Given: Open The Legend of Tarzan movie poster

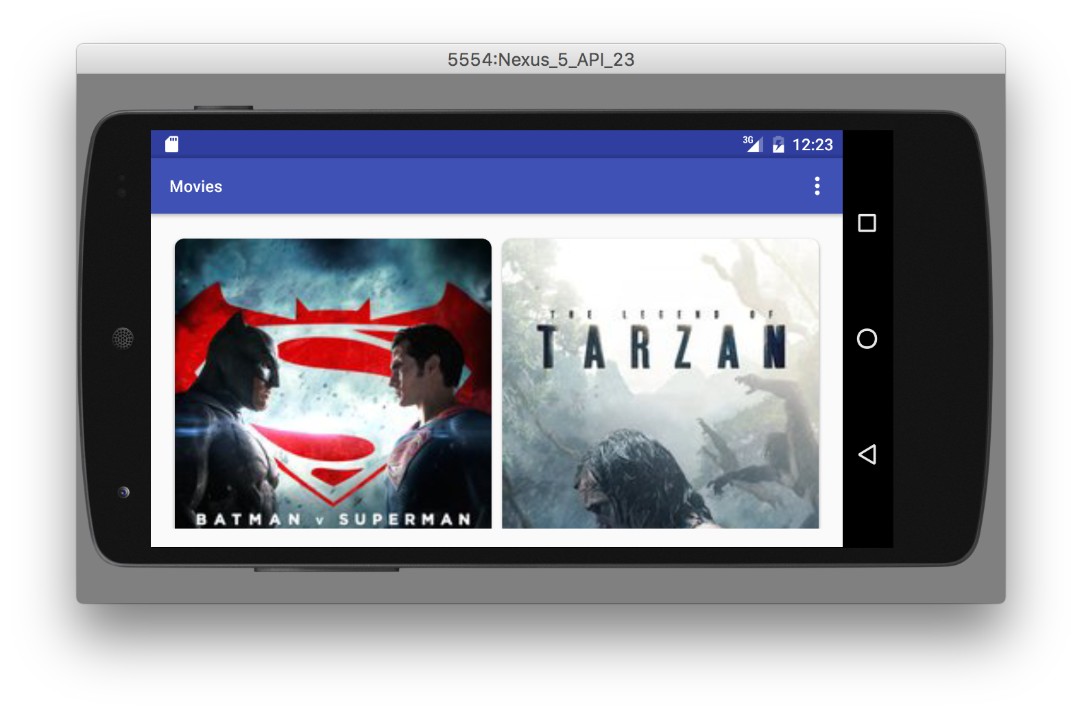Looking at the screenshot, I should [660, 383].
